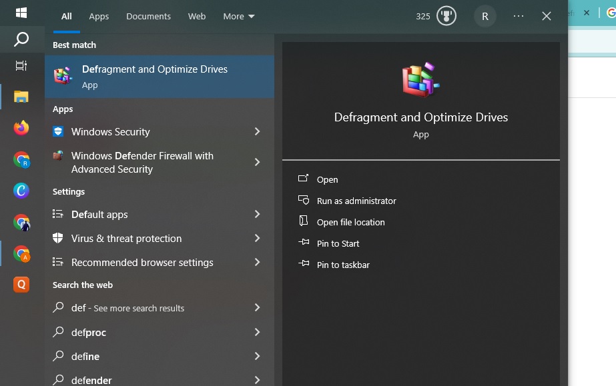The height and width of the screenshot is (386, 616).
Task: Select Virus & threat protection setting
Action: [x=126, y=239]
